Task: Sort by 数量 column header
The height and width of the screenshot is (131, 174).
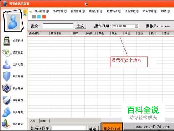Action: coord(117,33)
